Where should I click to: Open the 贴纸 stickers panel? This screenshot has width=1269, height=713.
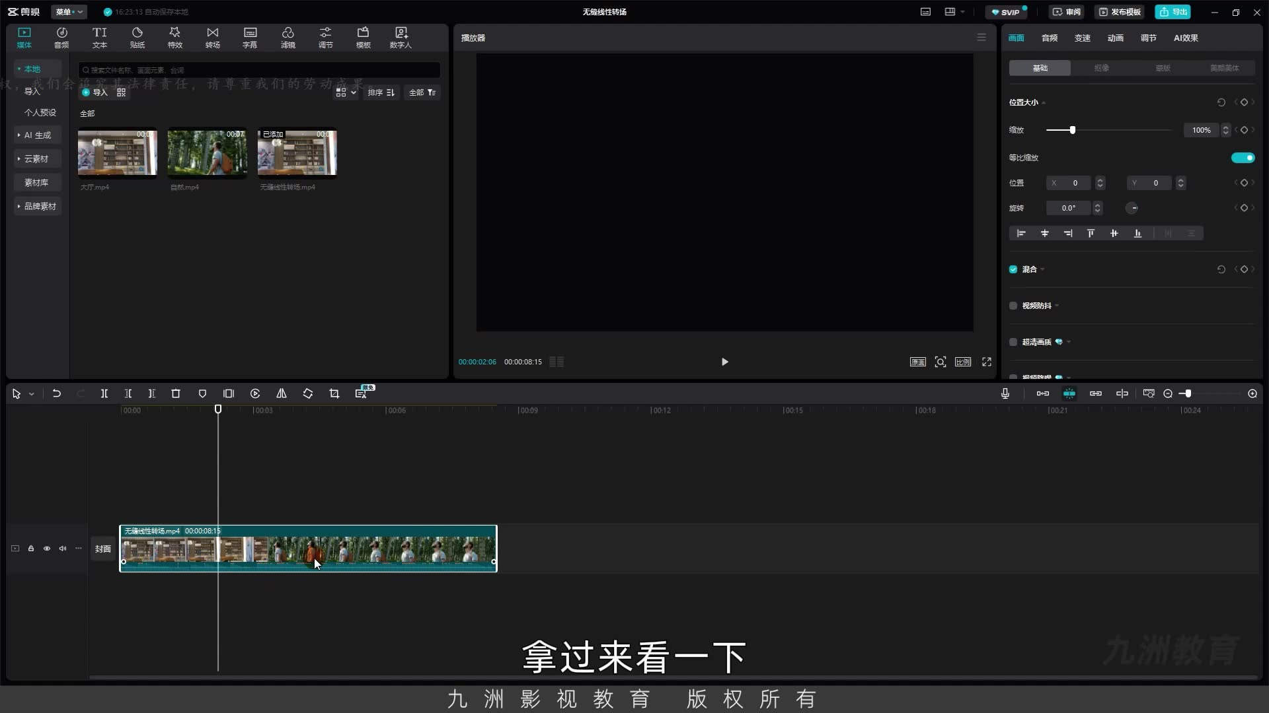pos(137,38)
